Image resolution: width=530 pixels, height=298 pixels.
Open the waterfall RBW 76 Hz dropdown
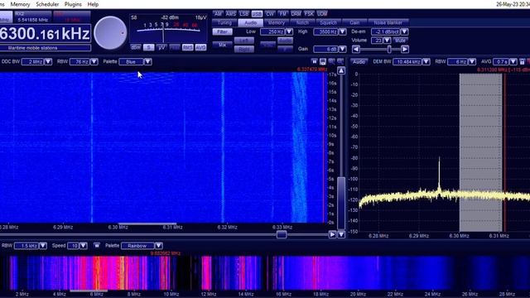point(94,62)
